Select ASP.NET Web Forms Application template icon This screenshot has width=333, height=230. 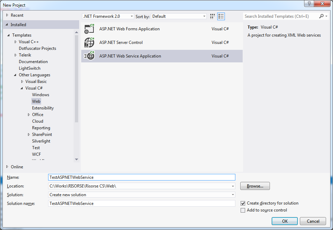(89, 29)
